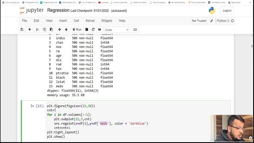
Task: Cut selected cells with scissors icon
Action: click(x=37, y=30)
